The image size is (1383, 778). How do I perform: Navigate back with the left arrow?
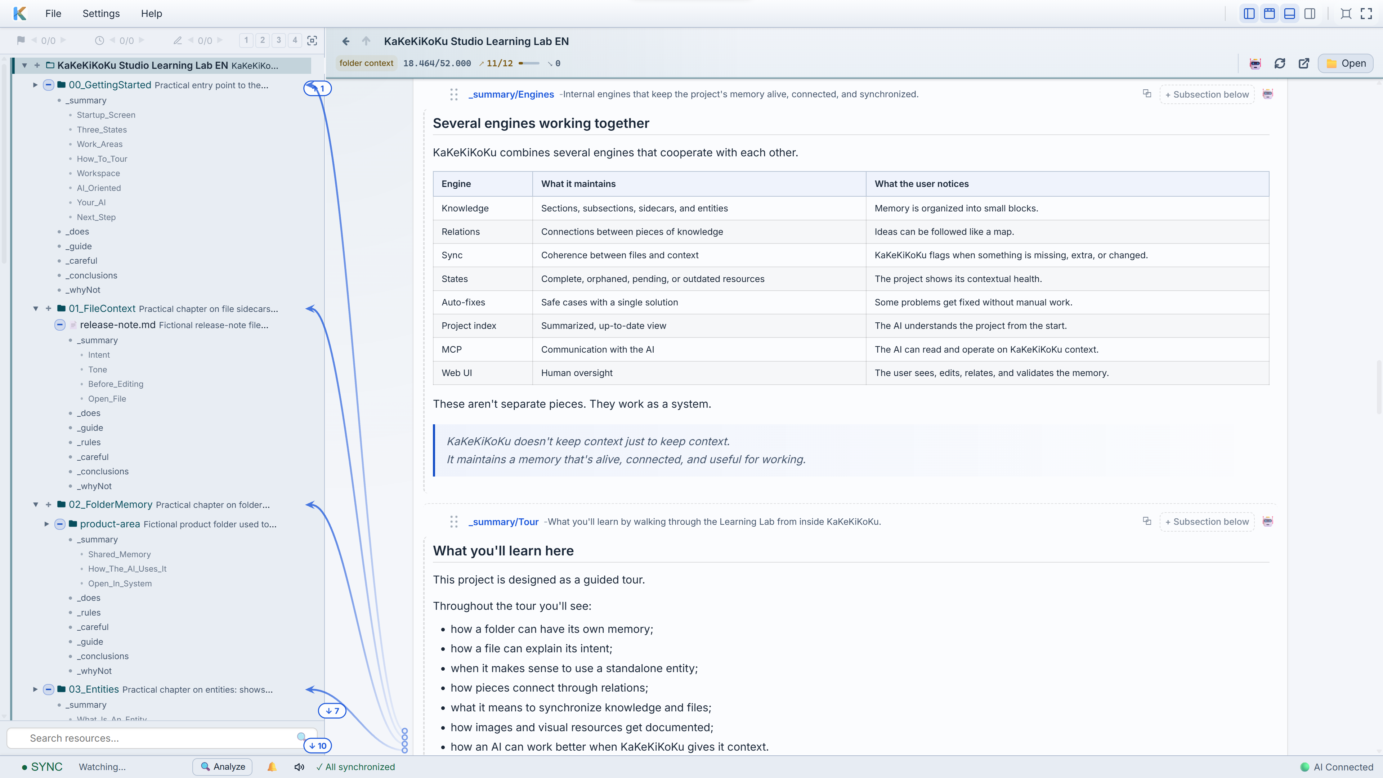346,41
